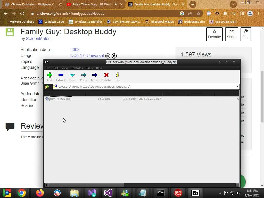The image size is (264, 198).
Task: Launch Firefox from the taskbar
Action: 40,193
